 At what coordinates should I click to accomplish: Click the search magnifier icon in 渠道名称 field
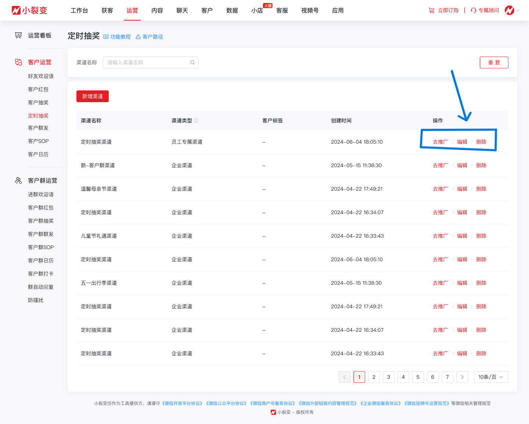point(192,62)
